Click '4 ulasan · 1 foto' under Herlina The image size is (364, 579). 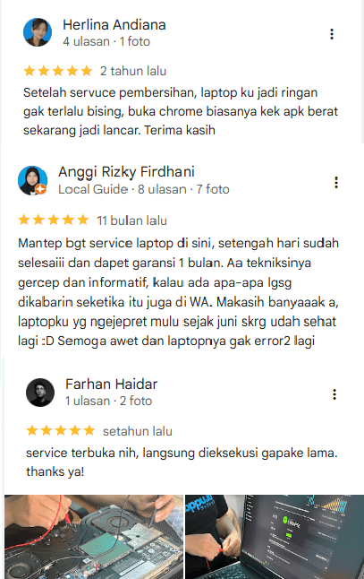[x=106, y=41]
